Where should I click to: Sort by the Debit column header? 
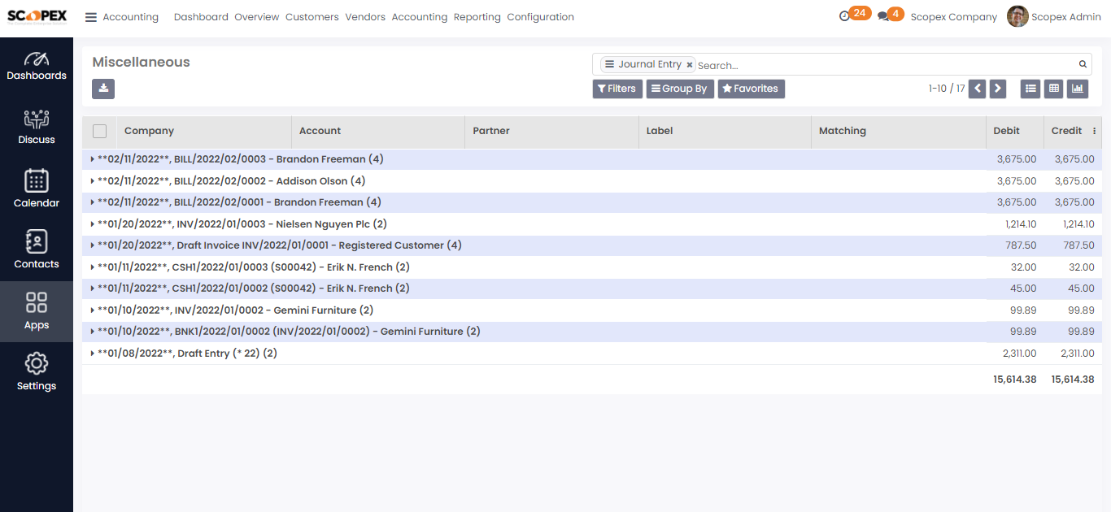pos(1014,131)
